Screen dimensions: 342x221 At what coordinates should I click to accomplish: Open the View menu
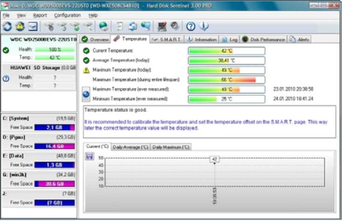coord(21,15)
